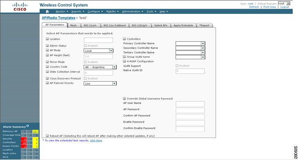This screenshot has height=160, width=298.
Task: Enable the AP Mode checkbox
Action: pyautogui.click(x=47, y=50)
